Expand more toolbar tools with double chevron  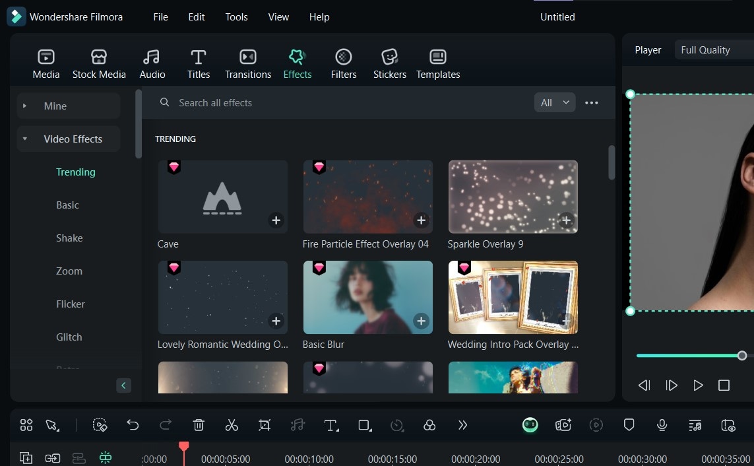pyautogui.click(x=462, y=425)
